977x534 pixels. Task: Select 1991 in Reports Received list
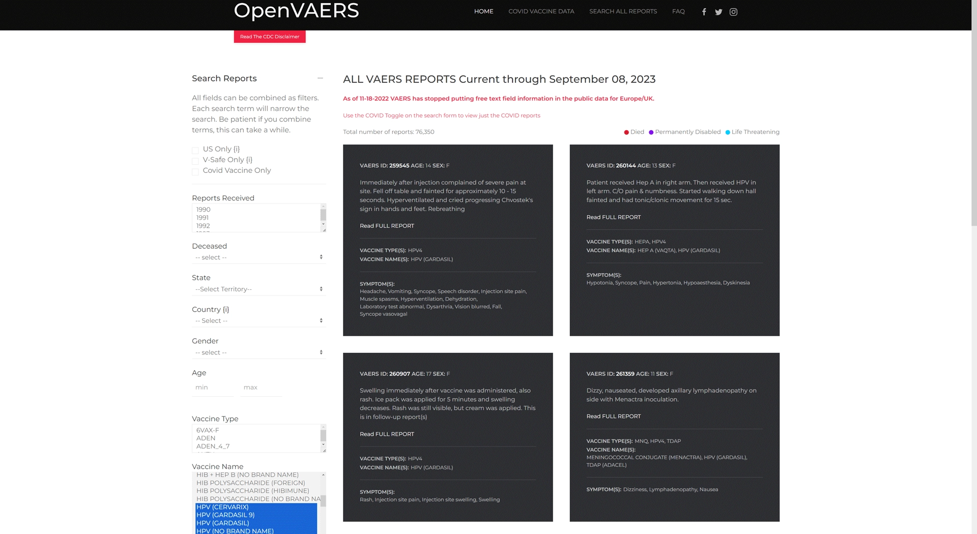pos(203,218)
